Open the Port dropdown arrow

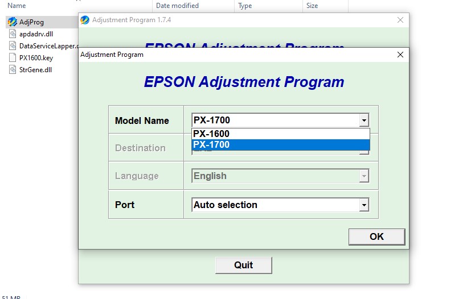click(x=364, y=205)
